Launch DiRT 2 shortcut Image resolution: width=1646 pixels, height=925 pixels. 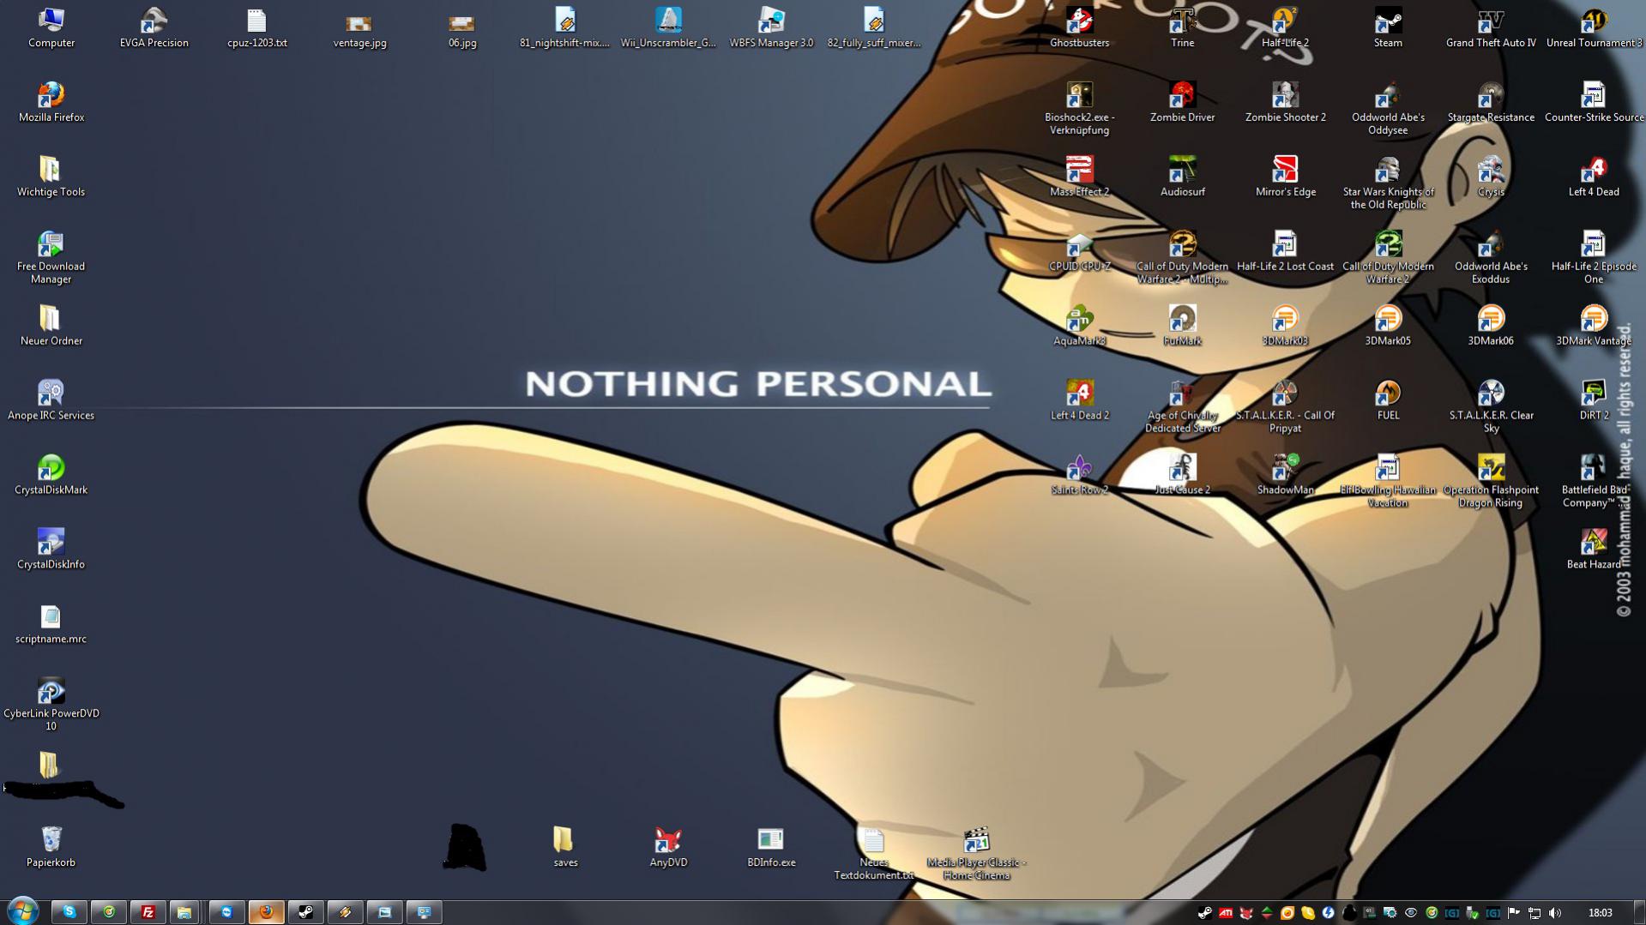coord(1594,399)
